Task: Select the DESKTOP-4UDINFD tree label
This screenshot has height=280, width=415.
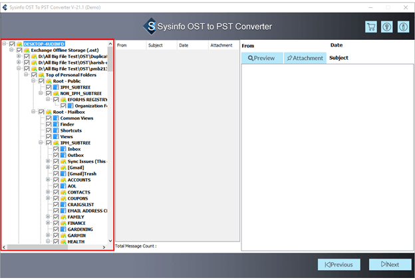Action: (44, 44)
